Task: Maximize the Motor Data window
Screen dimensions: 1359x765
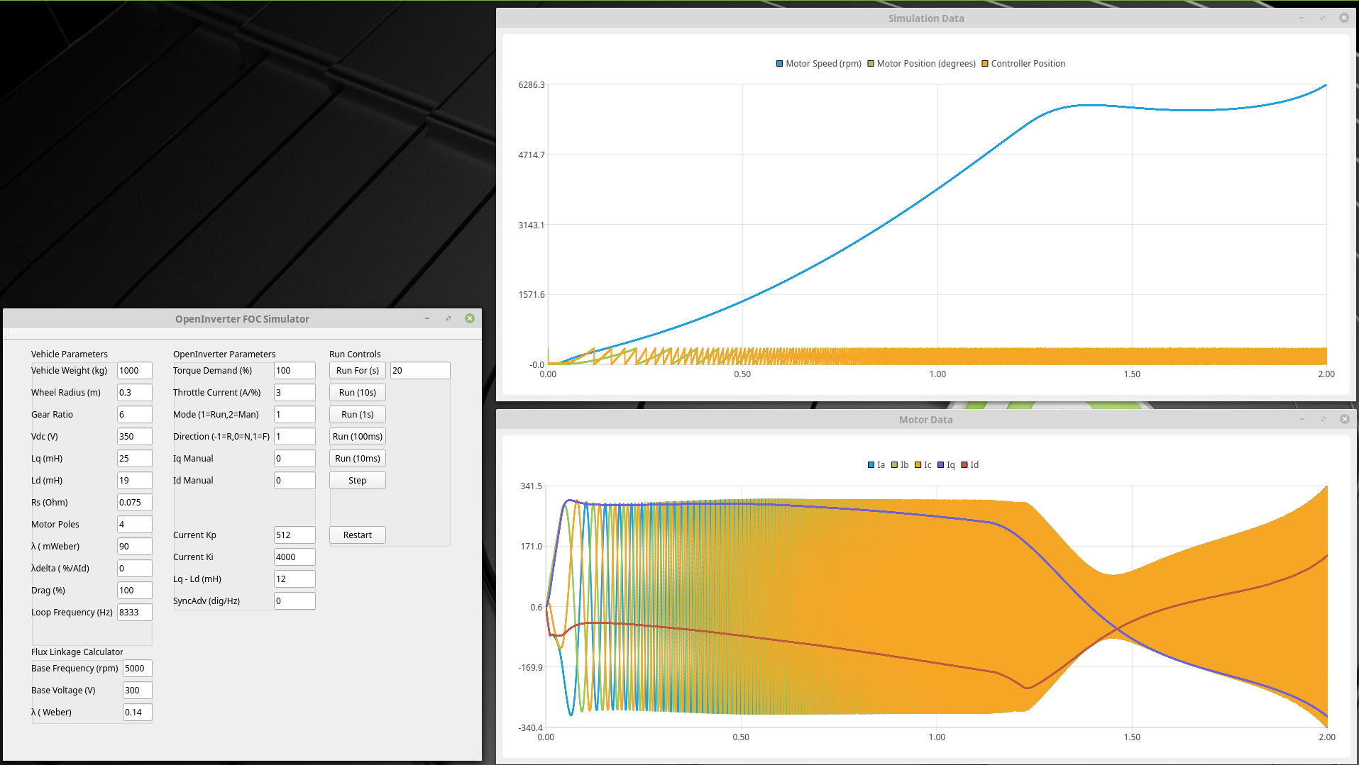Action: [1323, 420]
